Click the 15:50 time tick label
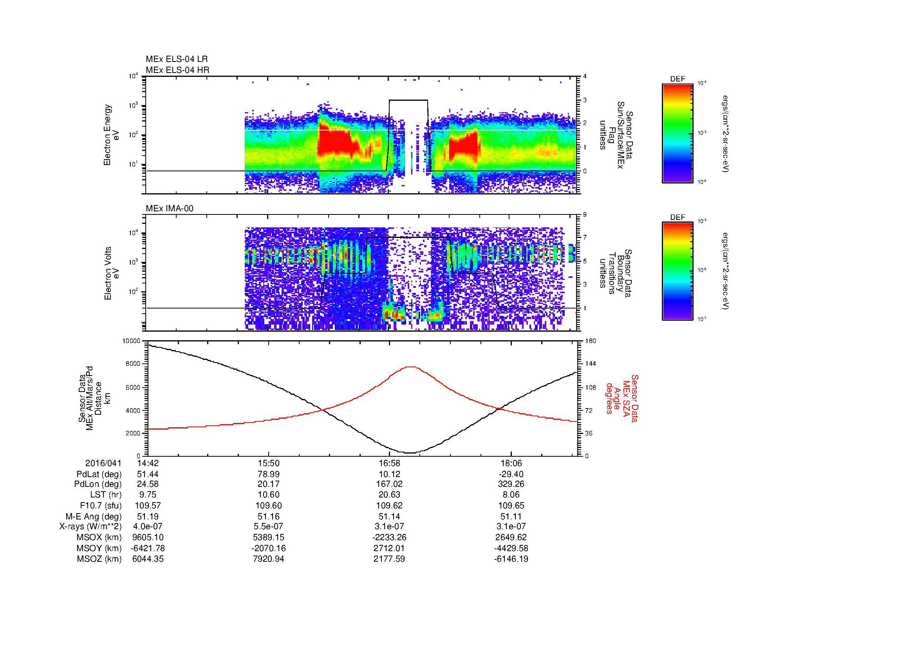 [269, 463]
